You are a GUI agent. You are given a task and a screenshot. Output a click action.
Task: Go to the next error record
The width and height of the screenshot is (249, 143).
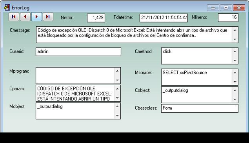click(37, 17)
